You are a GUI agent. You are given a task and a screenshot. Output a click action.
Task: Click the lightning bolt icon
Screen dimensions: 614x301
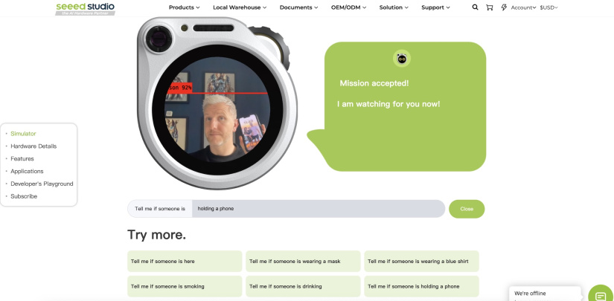[x=504, y=7]
